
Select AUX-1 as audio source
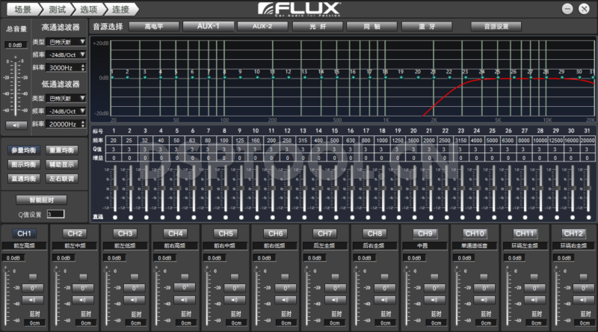[x=209, y=26]
